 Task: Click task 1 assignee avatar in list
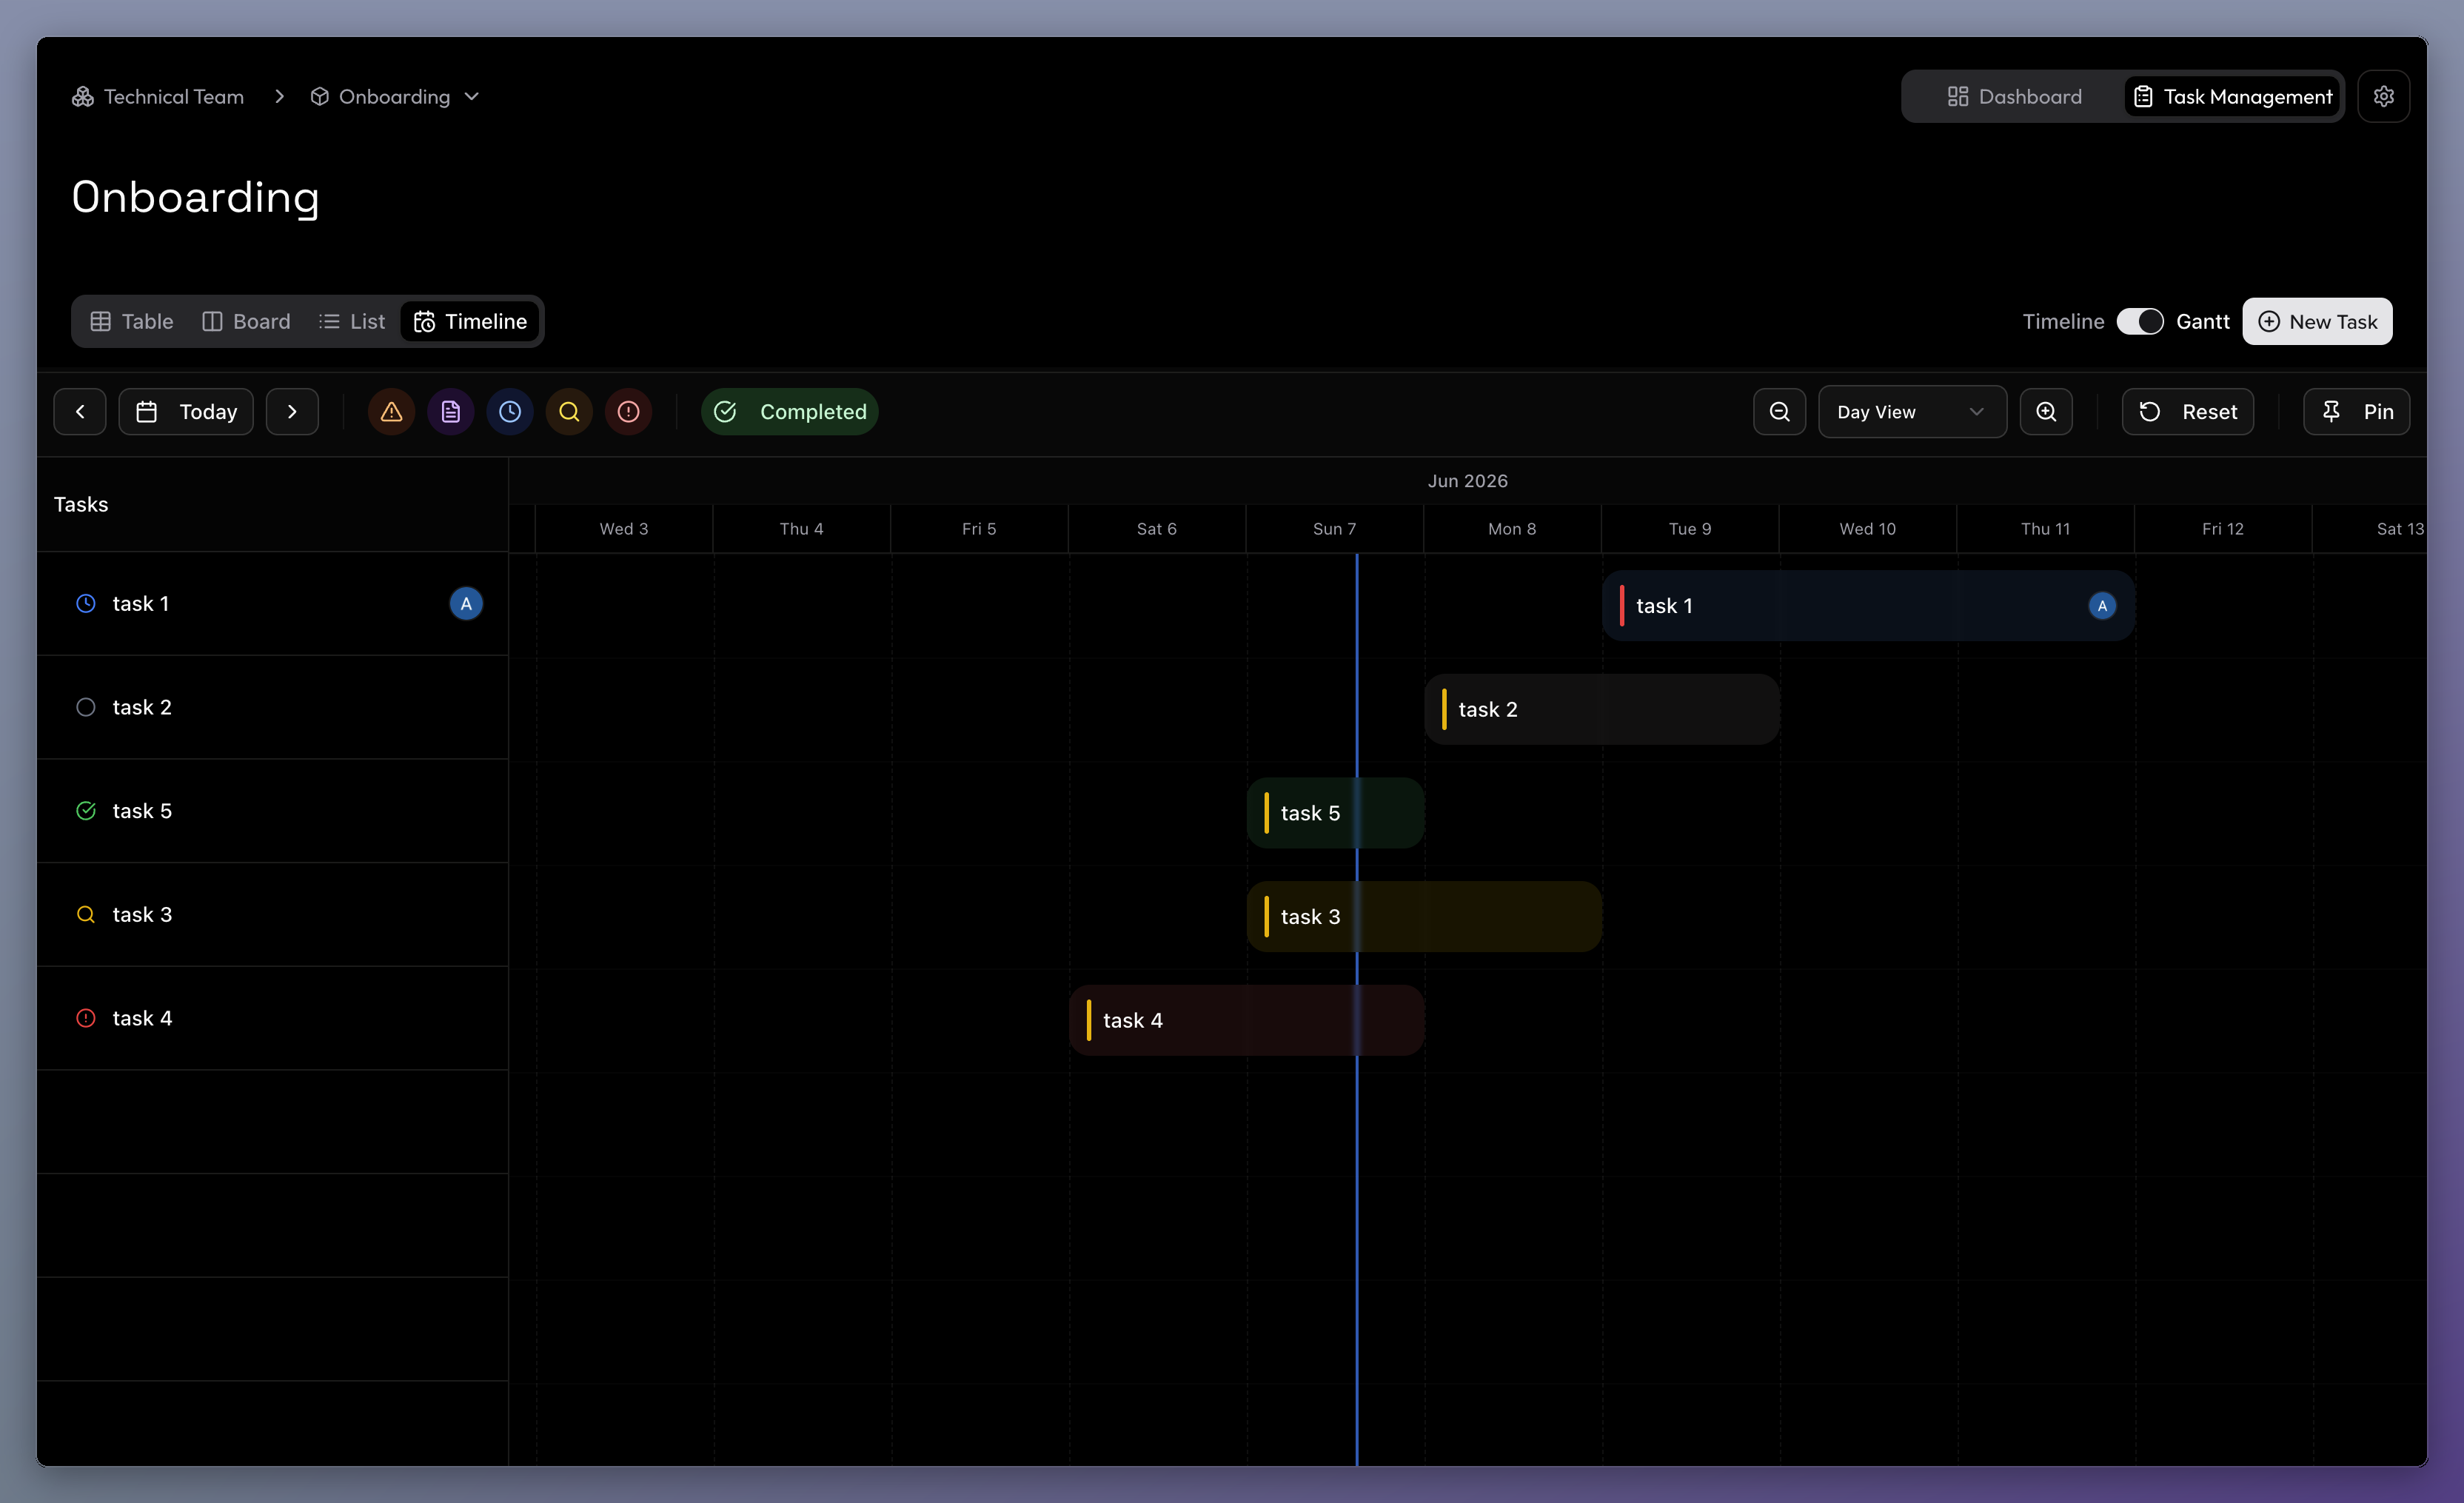pos(466,603)
